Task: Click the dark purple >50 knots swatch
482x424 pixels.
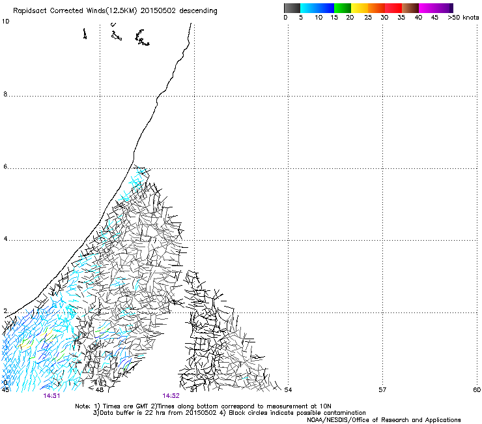Action: 451,8
